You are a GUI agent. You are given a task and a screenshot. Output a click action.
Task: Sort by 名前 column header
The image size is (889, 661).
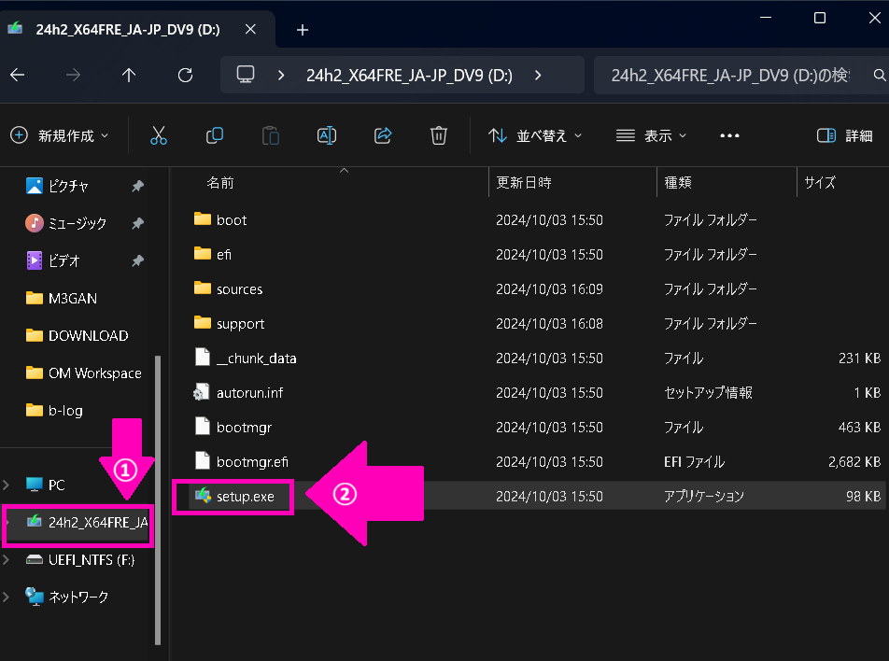220,183
